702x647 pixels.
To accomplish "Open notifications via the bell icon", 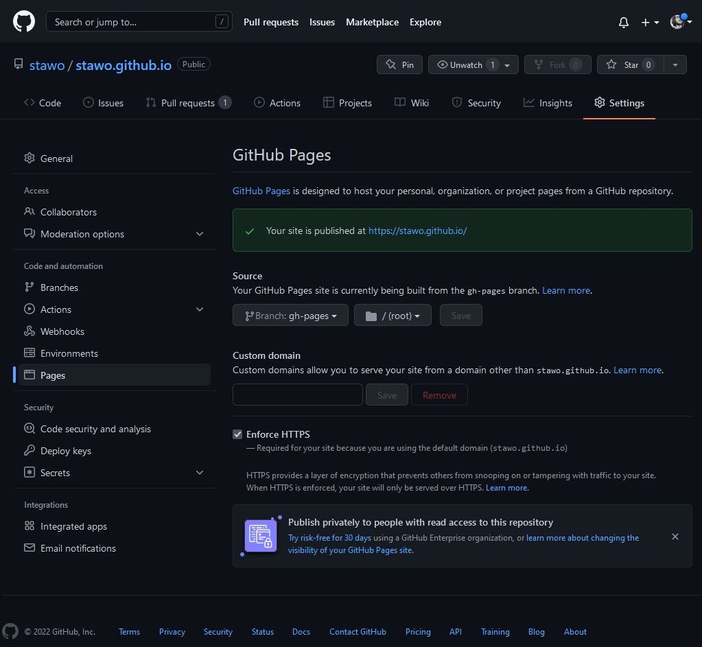I will click(623, 22).
